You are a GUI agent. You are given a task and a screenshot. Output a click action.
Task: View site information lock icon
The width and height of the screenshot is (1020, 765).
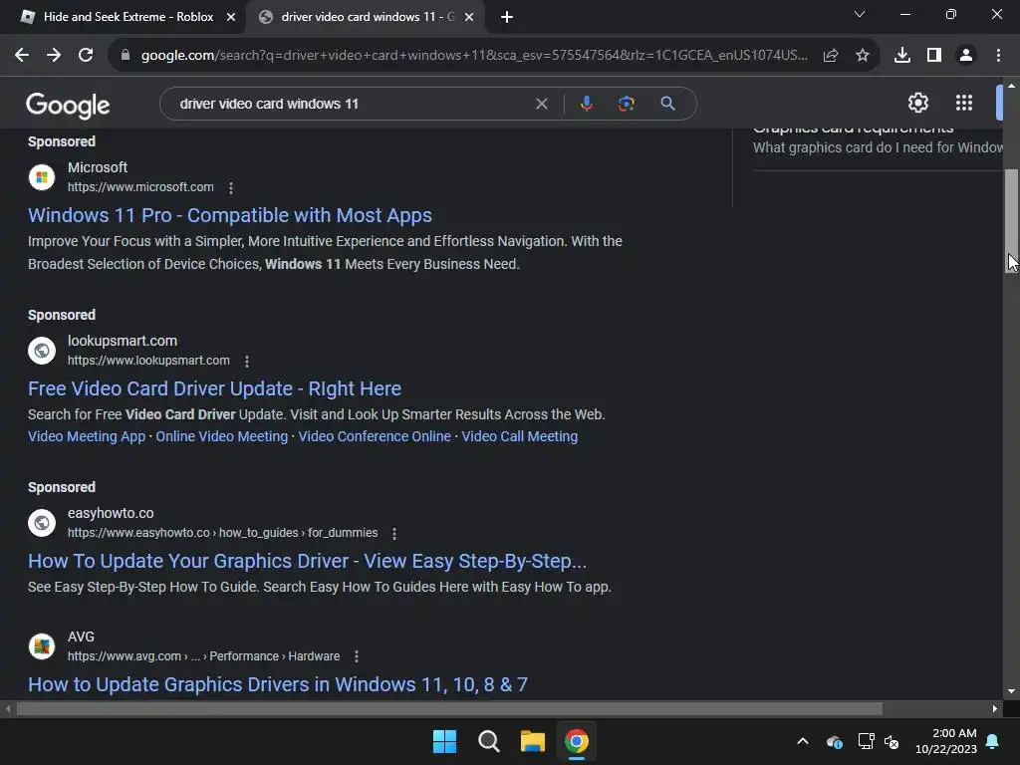[126, 56]
